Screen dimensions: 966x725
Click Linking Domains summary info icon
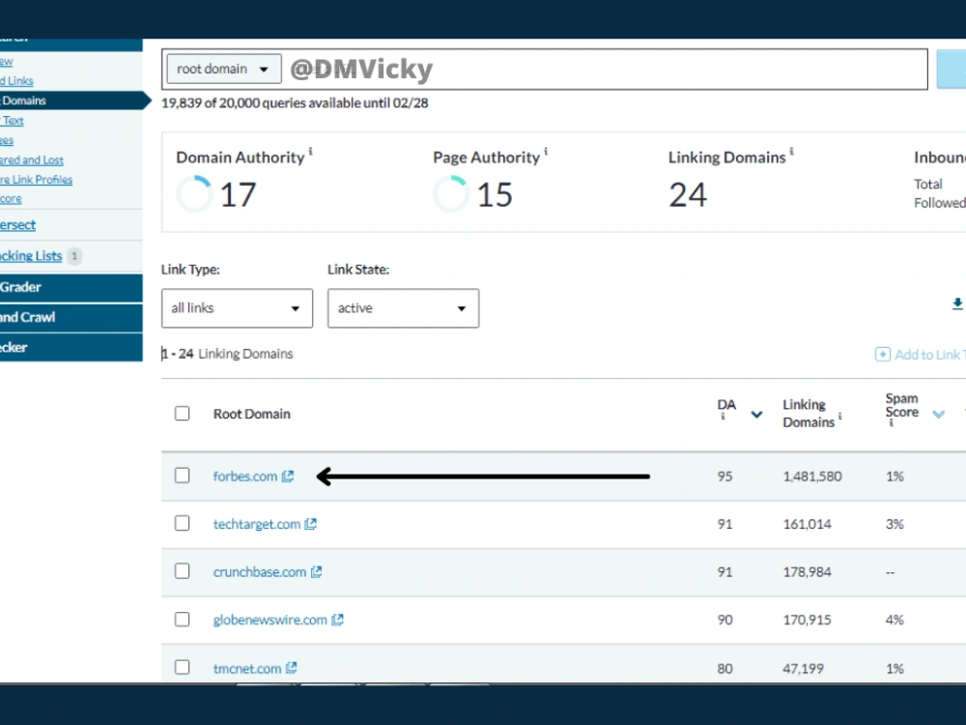[x=792, y=151]
